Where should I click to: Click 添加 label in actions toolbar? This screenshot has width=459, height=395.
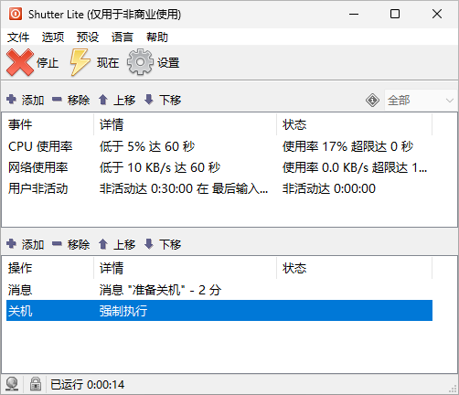(33, 244)
